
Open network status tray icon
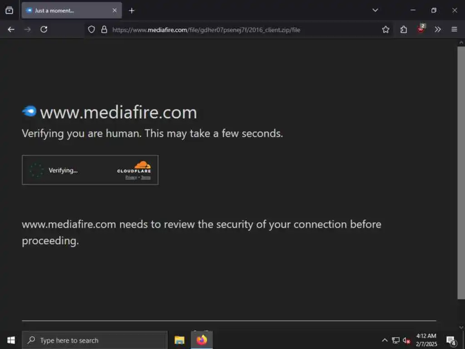pyautogui.click(x=396, y=340)
